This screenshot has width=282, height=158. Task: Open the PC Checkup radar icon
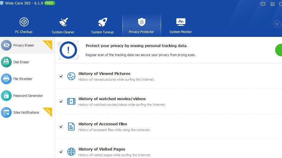point(24,22)
